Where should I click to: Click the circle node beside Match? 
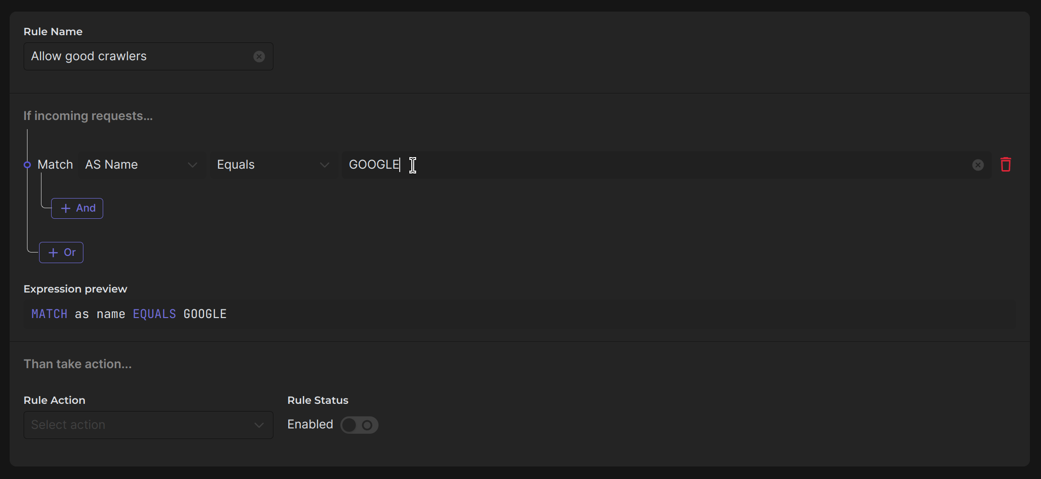pyautogui.click(x=27, y=165)
